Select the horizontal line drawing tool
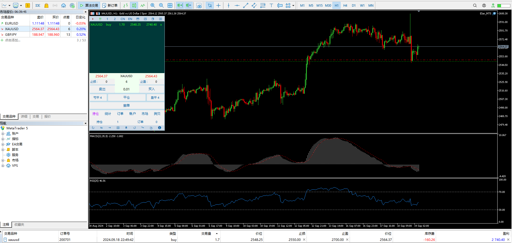Image resolution: width=512 pixels, height=243 pixels. (x=237, y=5)
